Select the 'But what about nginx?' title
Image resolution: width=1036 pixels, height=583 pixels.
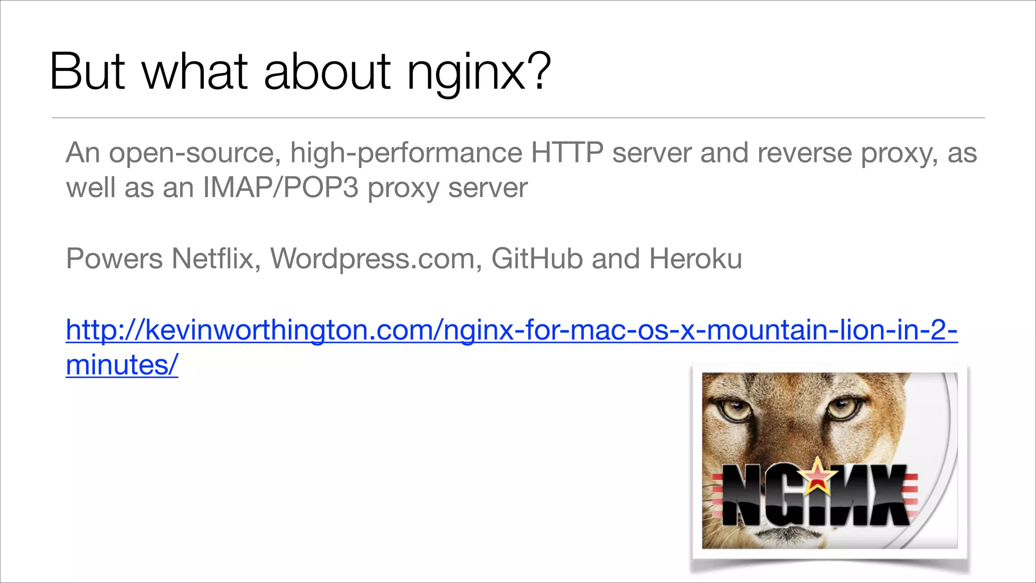(x=300, y=72)
